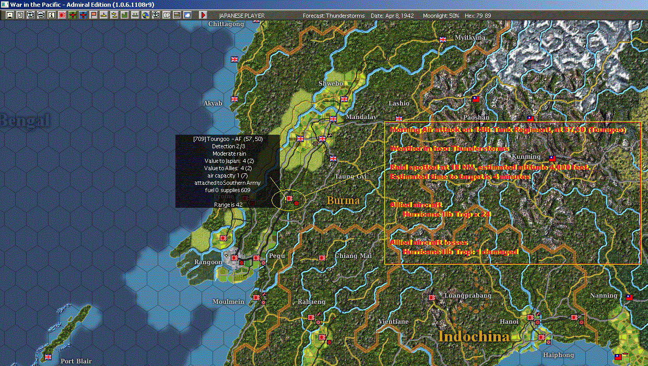Viewport: 648px width, 366px height.
Task: Click the 'Hanoi' city label
Action: click(509, 322)
